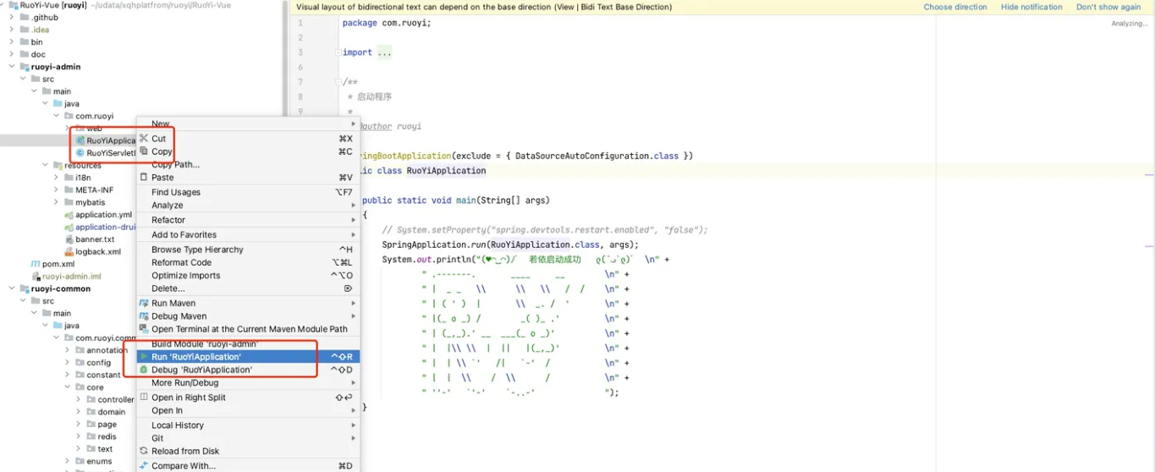Open the Refactor submenu
The height and width of the screenshot is (472, 1155).
pyautogui.click(x=248, y=220)
